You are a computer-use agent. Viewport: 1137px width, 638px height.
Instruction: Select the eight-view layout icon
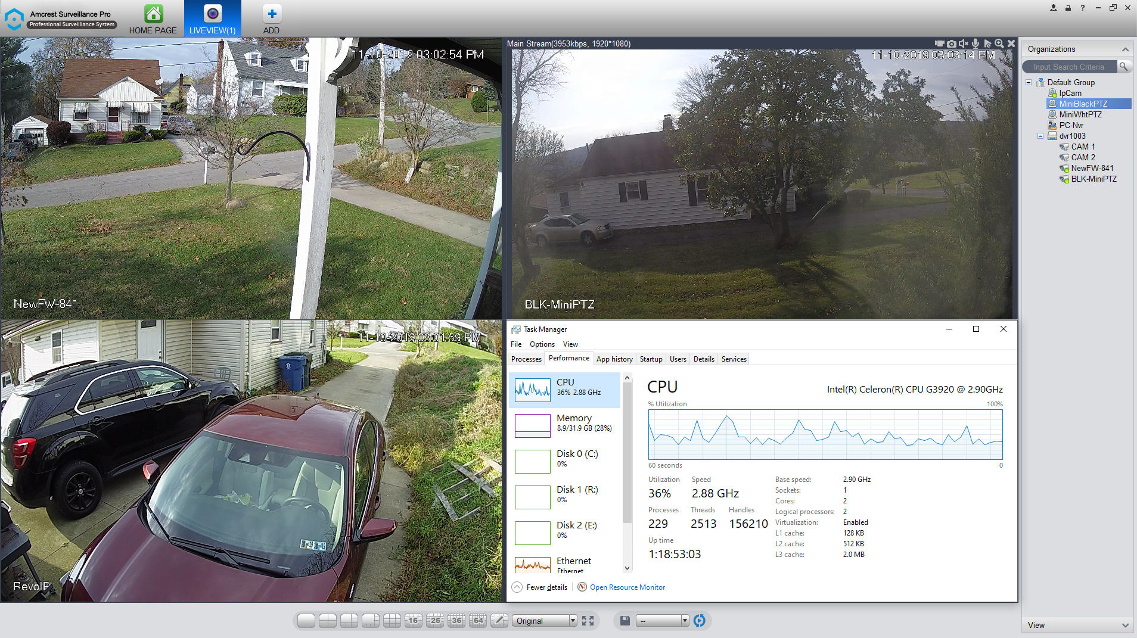click(371, 621)
